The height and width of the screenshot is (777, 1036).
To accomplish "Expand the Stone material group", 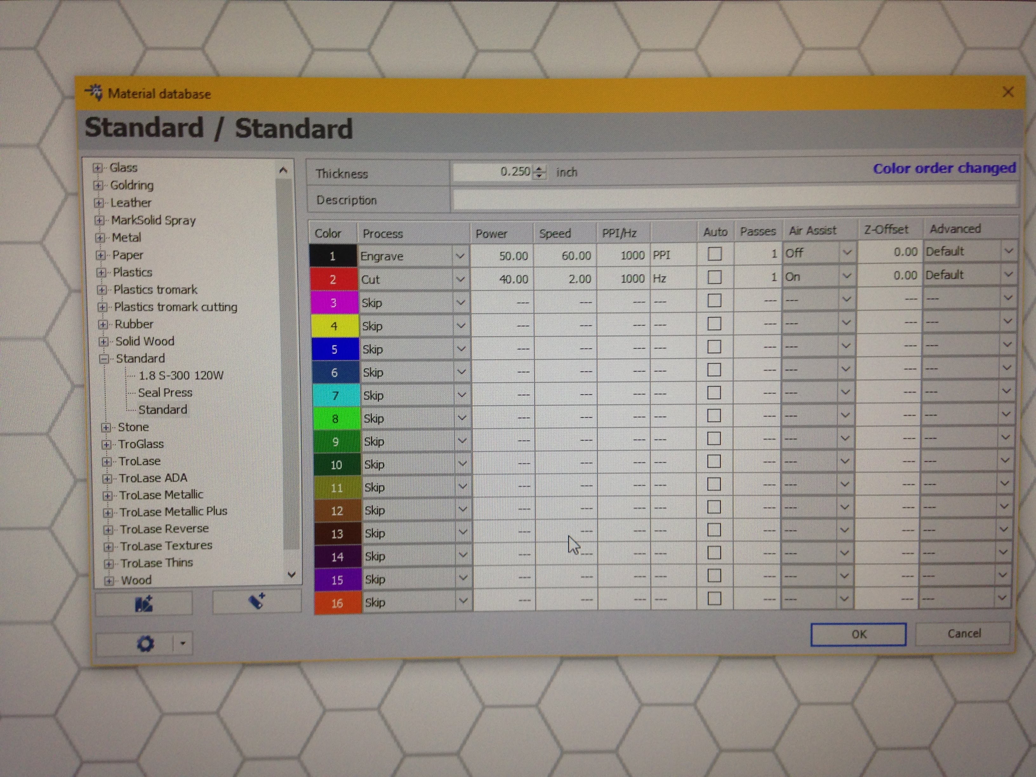I will pyautogui.click(x=106, y=428).
